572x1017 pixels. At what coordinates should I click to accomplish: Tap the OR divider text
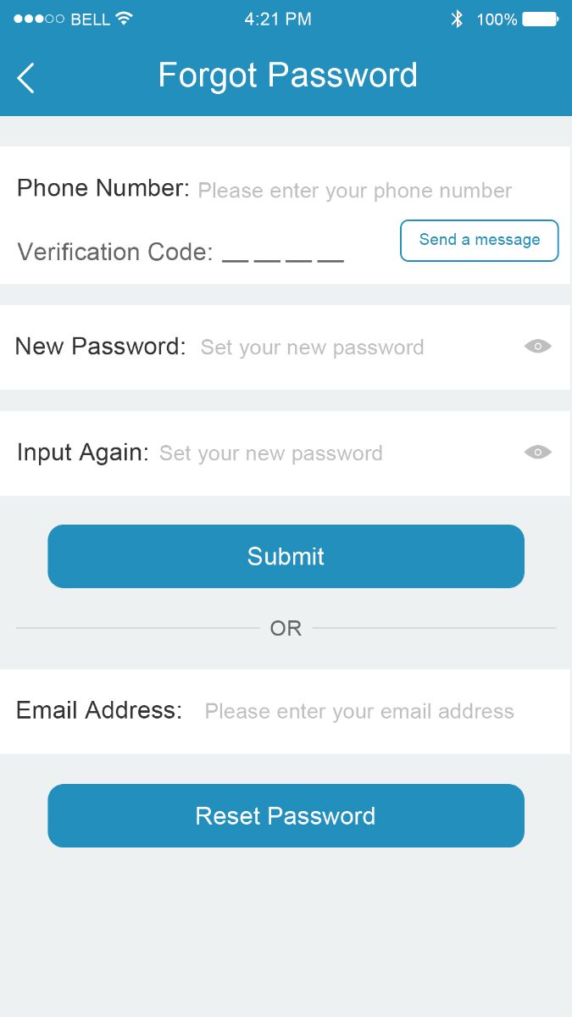click(286, 628)
